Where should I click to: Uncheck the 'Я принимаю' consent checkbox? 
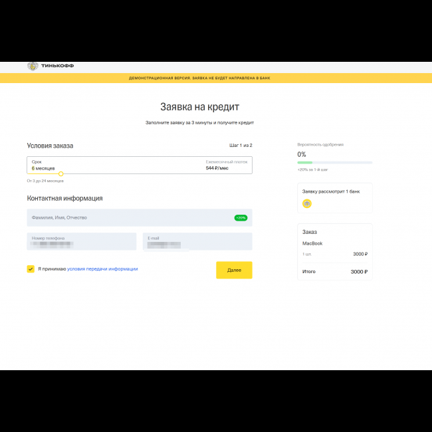tap(31, 269)
